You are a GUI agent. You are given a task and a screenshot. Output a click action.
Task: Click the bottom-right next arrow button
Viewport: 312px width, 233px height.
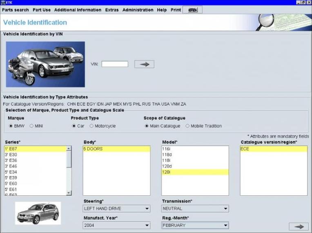[299, 226]
